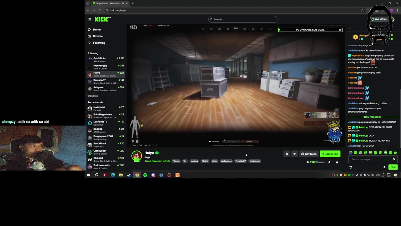This screenshot has width=401, height=226.
Task: Open Chrome three-dot menu
Action: pos(397,10)
